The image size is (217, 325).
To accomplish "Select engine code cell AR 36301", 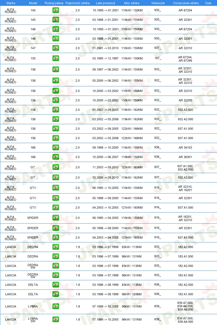I will click(185, 157).
